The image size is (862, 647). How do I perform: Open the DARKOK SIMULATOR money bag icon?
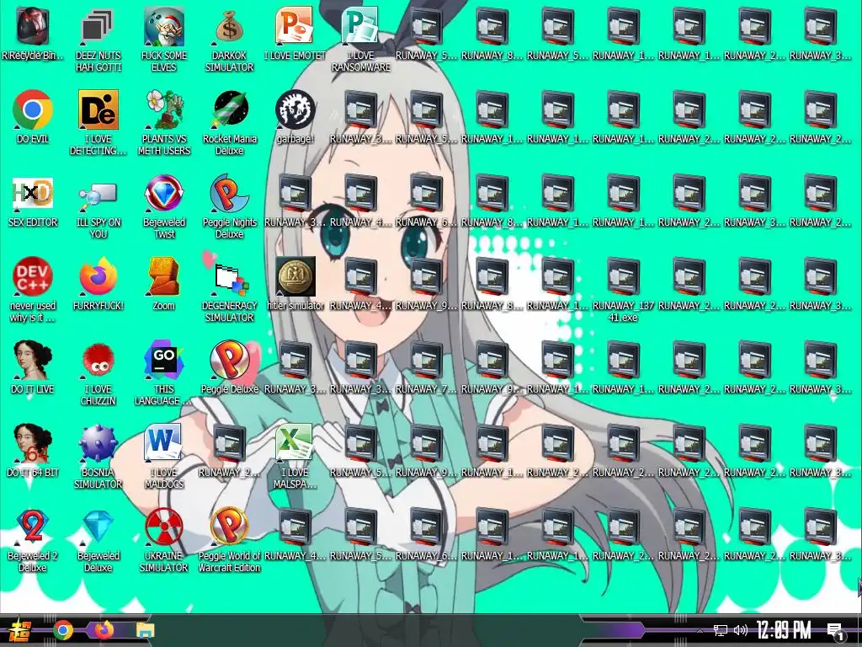coord(229,26)
